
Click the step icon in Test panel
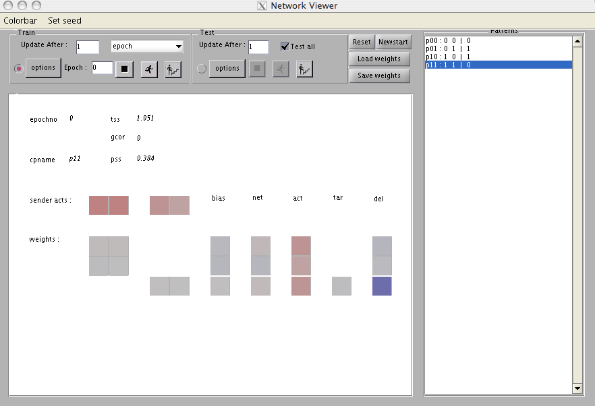point(305,69)
